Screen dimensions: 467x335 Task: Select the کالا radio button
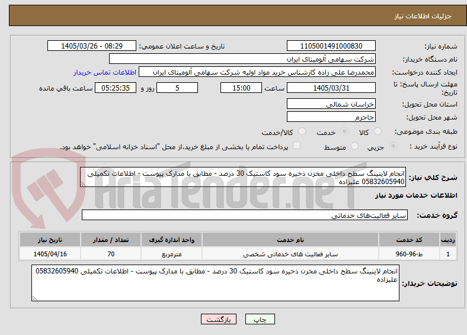coord(378,131)
